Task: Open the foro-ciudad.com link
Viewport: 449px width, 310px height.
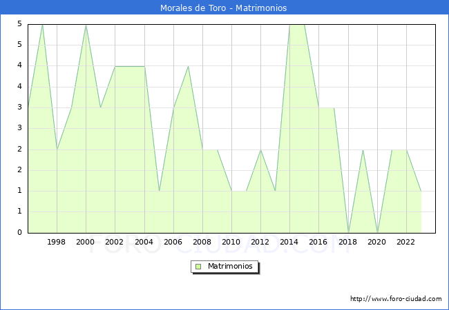Action: [396, 299]
